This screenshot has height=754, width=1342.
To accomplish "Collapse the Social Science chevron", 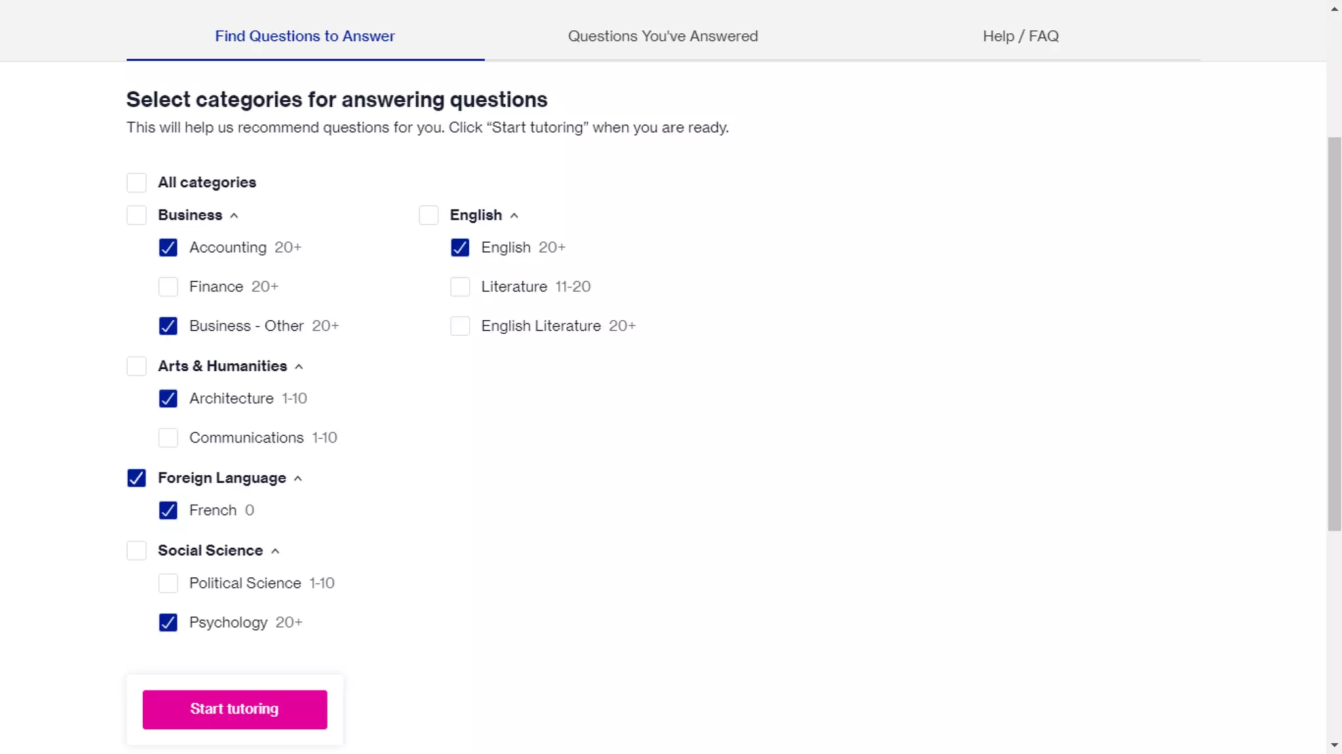I will coord(275,551).
